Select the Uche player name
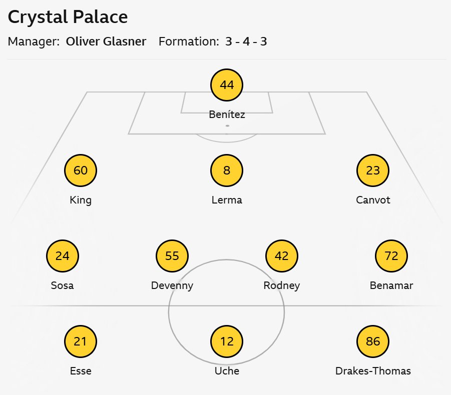Viewport: 451px width, 395px height. coord(227,371)
